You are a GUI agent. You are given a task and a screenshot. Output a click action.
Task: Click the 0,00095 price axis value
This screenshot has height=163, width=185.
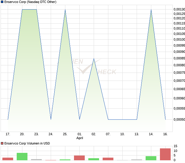coord(179,45)
